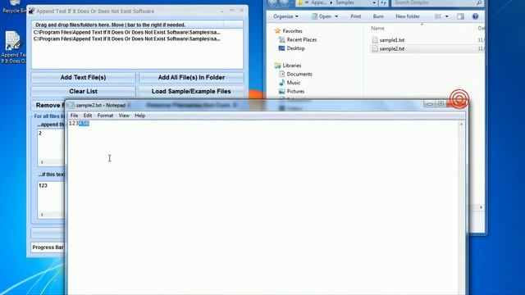Screen dimensions: 525x295
Task: Click the change view icon in Explorer
Action: [438, 16]
